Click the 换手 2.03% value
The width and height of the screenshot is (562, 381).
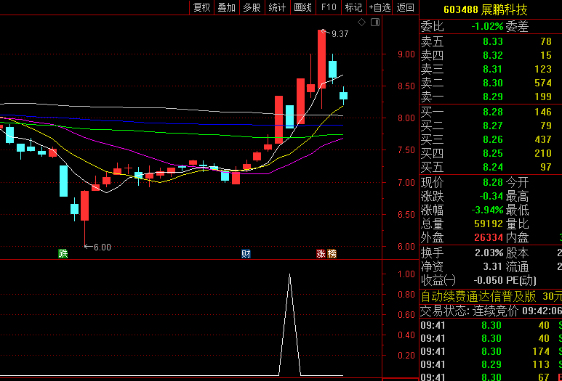[489, 253]
